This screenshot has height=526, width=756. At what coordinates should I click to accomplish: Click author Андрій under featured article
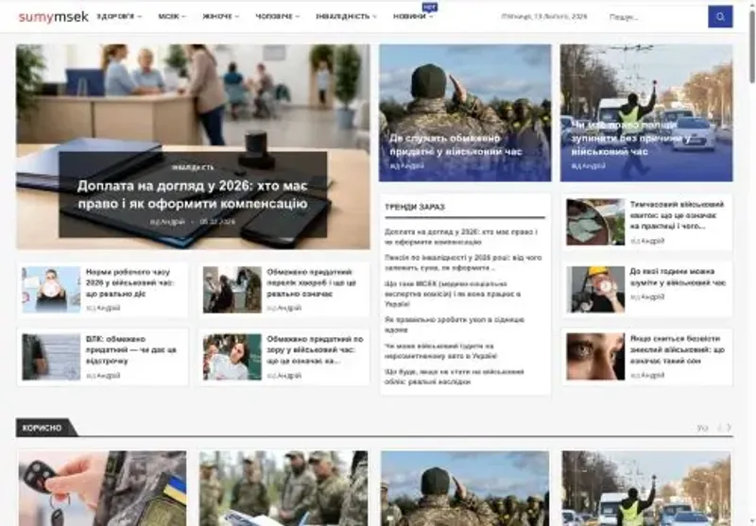tap(173, 222)
